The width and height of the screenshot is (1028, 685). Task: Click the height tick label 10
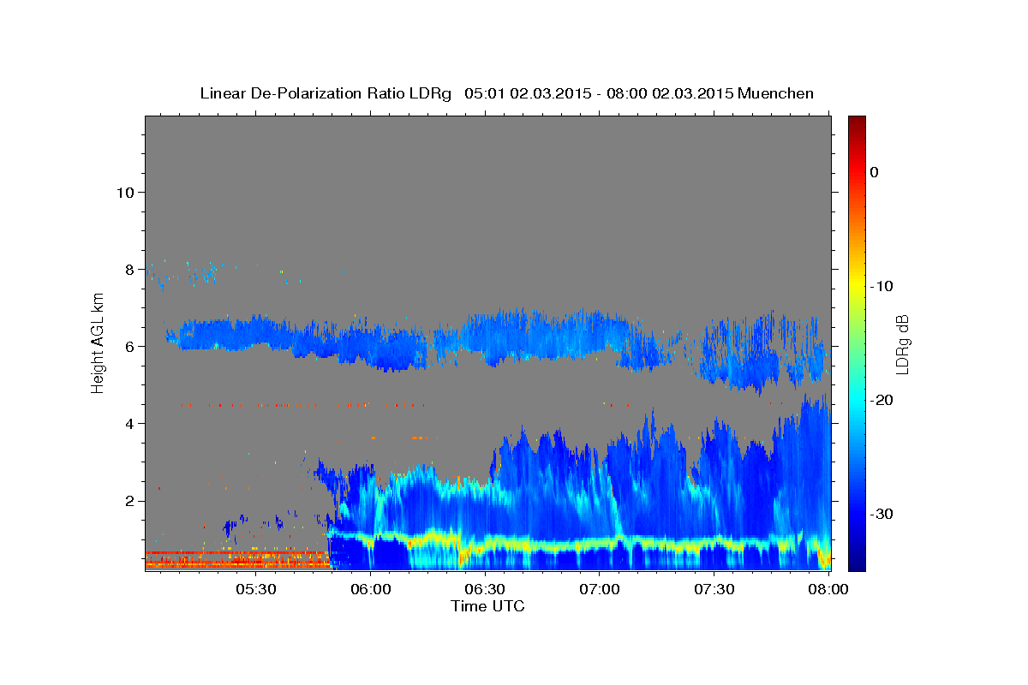click(125, 192)
